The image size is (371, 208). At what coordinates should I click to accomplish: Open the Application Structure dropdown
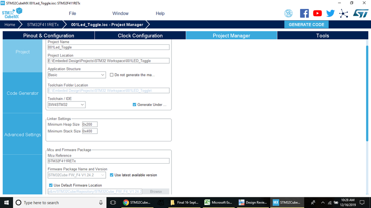(77, 75)
